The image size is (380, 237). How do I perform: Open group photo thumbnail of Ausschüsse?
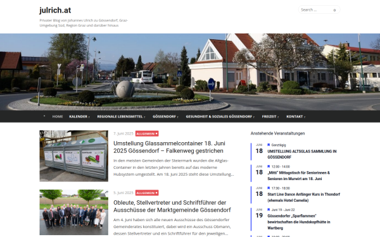(74, 212)
